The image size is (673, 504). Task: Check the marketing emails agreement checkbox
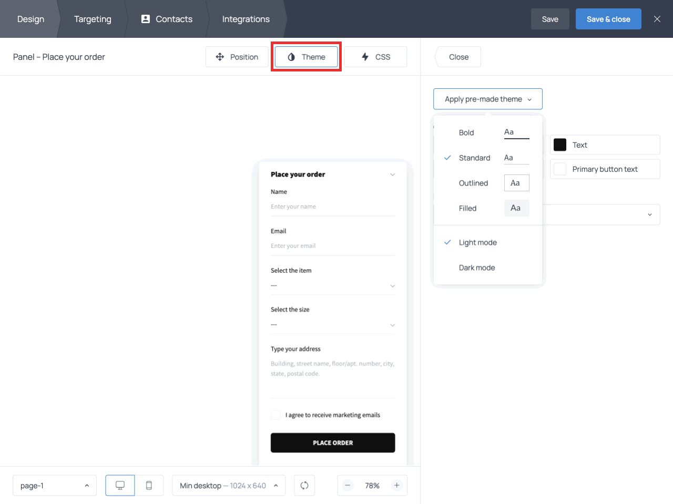pos(276,415)
